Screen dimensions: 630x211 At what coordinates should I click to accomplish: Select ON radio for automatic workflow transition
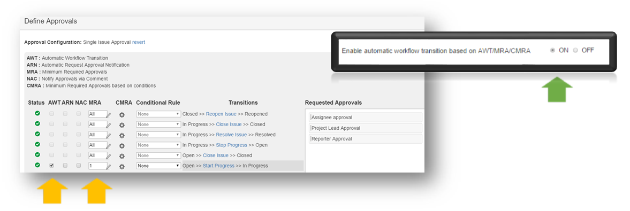point(553,51)
